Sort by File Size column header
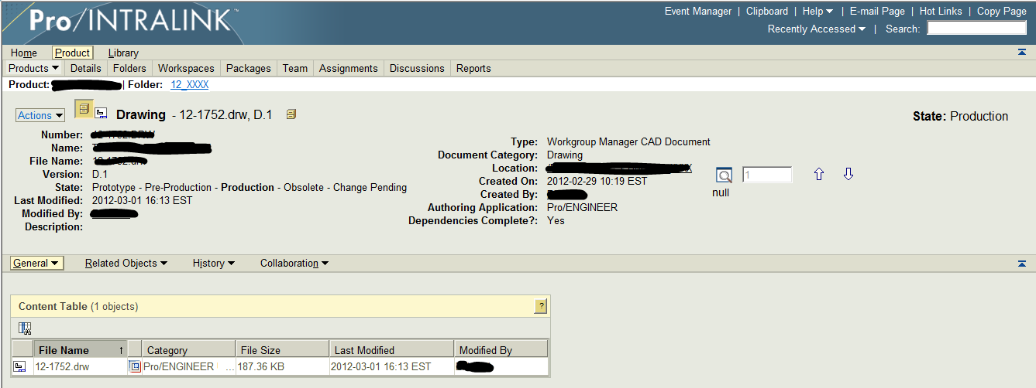 coord(282,350)
